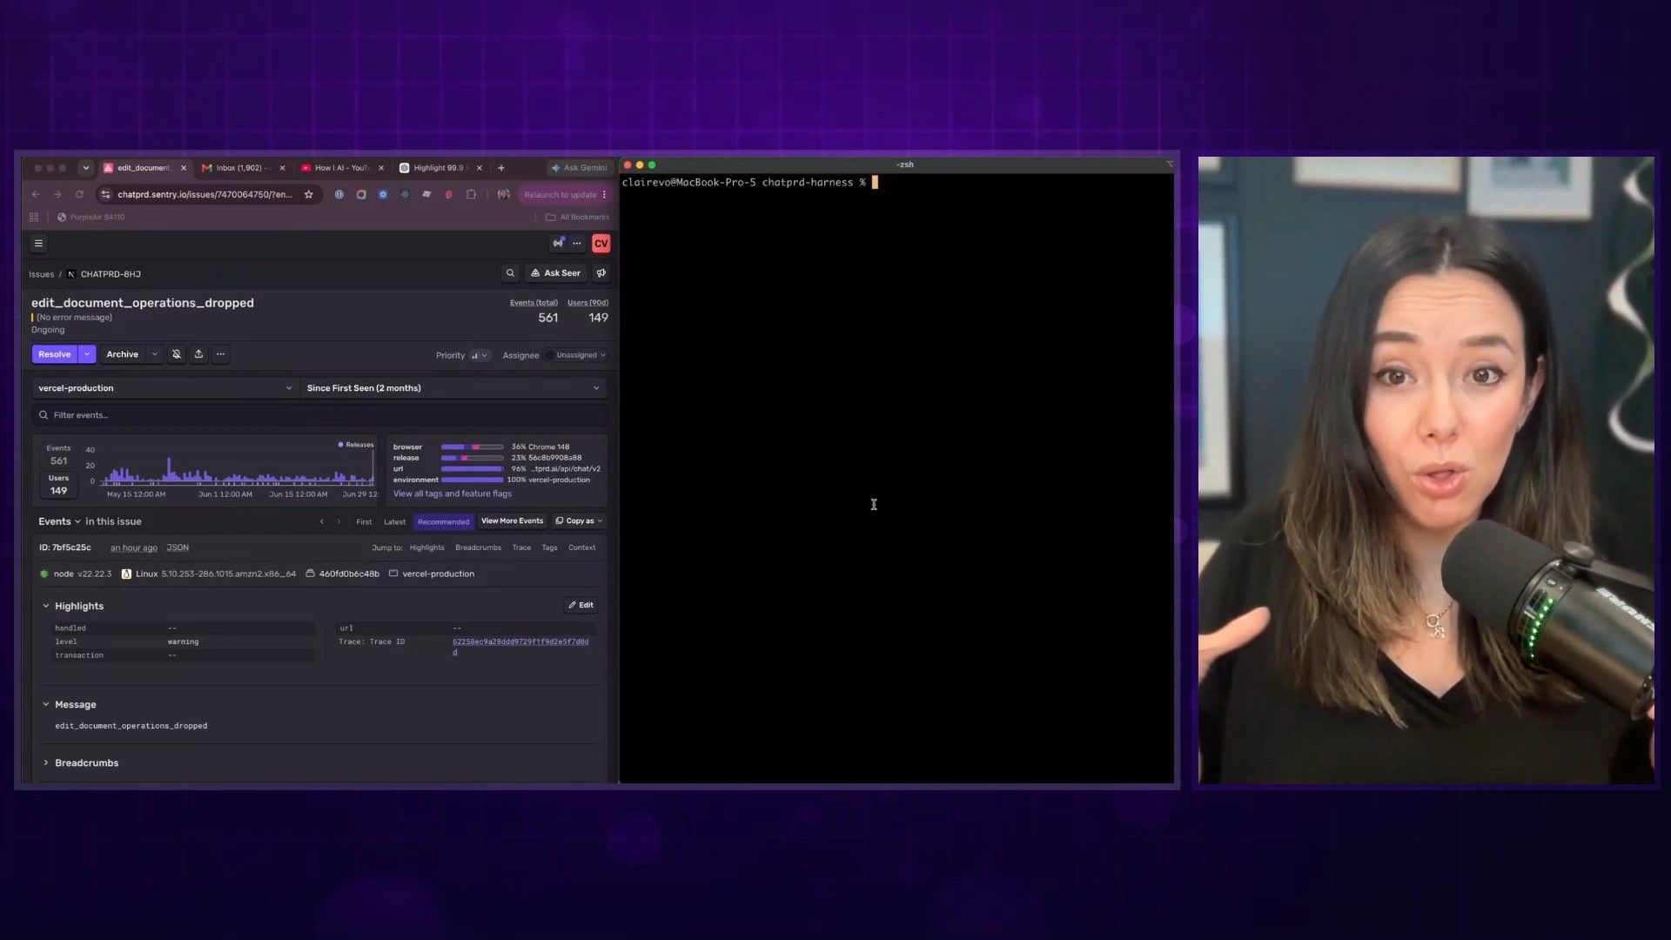Select the Users 149 chart toggle
Viewport: 1671px width, 940px height.
click(58, 485)
